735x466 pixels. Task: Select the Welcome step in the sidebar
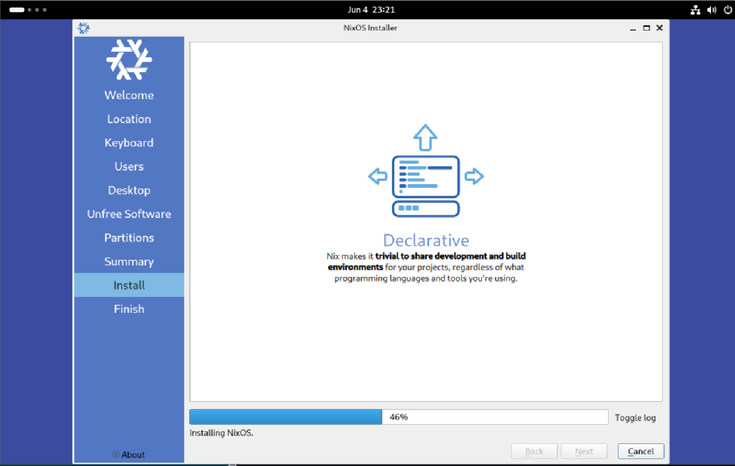tap(129, 95)
